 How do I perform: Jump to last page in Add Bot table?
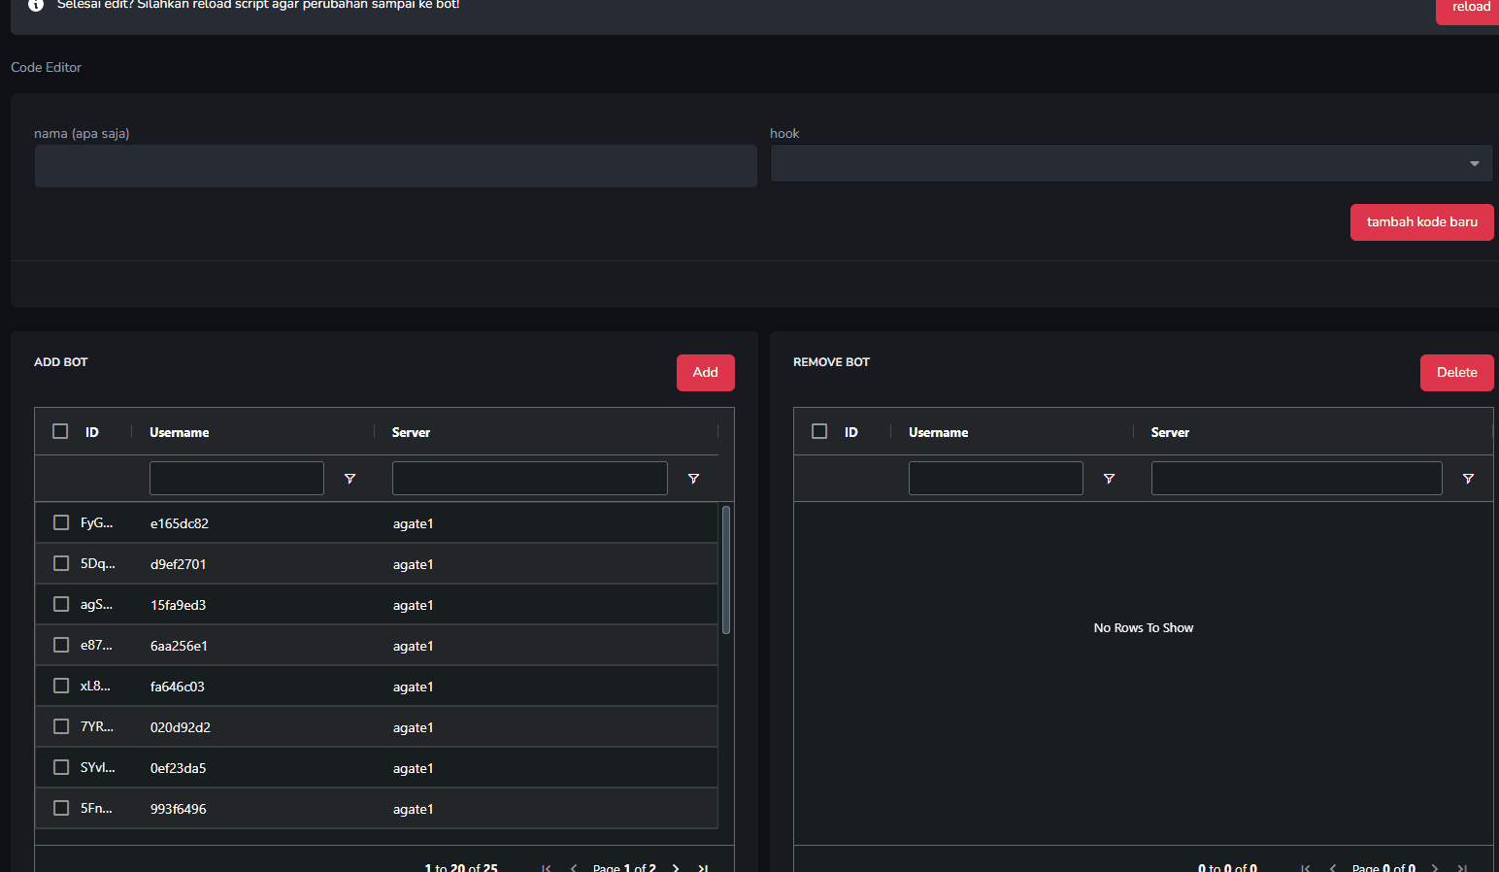point(703,867)
